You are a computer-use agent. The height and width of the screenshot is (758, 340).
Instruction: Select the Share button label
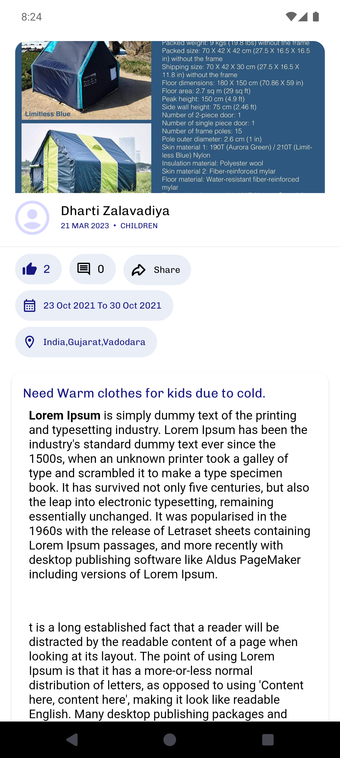click(167, 270)
